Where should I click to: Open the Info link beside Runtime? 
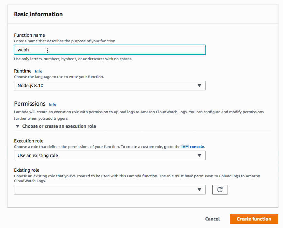click(38, 71)
